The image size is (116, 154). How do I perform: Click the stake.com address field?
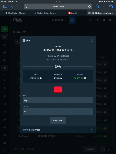[x=58, y=6]
